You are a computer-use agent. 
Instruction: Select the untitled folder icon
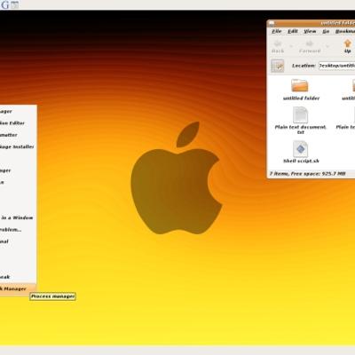click(300, 85)
